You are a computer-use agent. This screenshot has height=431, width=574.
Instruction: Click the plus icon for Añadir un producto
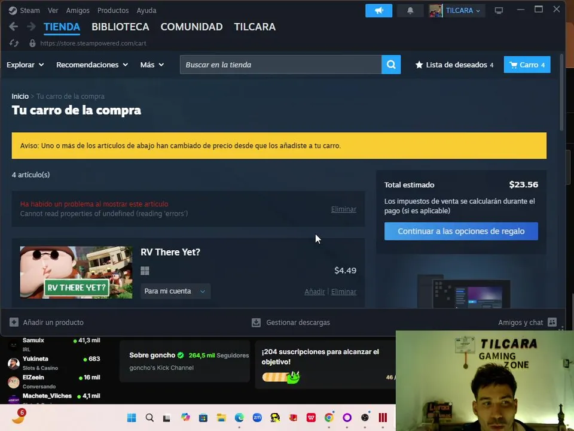coord(14,322)
